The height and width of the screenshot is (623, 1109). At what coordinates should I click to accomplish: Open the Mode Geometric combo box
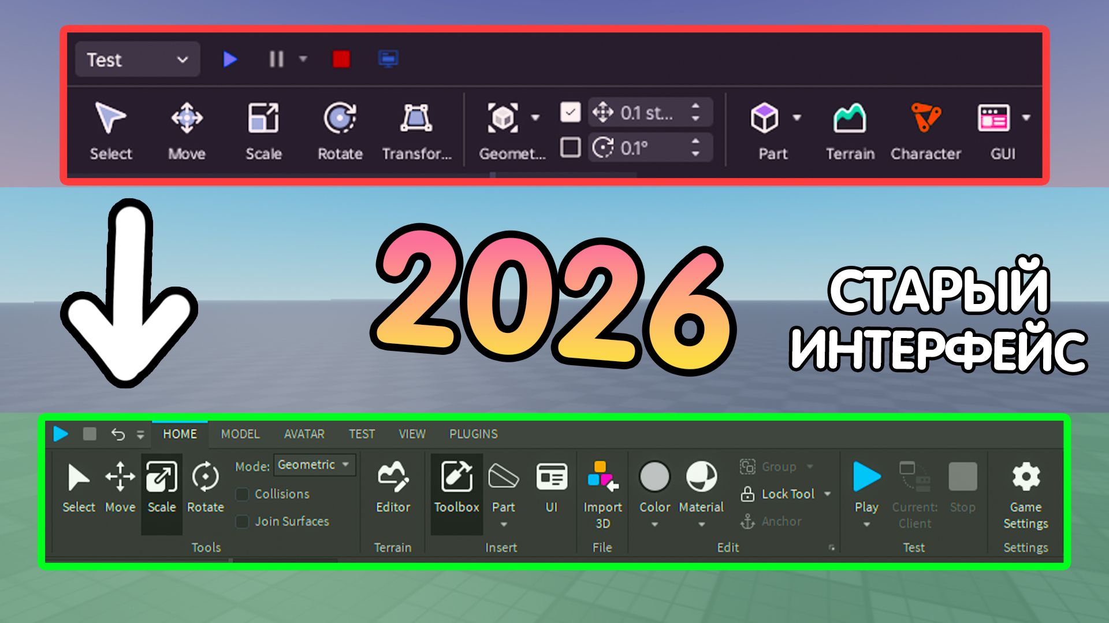tap(314, 465)
